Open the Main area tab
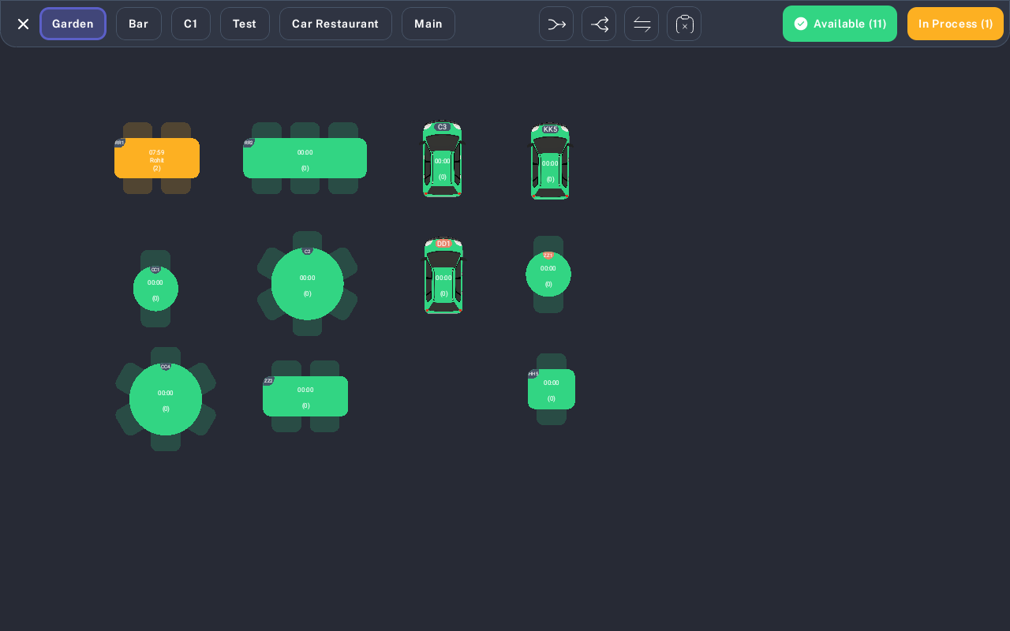Image resolution: width=1010 pixels, height=631 pixels. 428,24
